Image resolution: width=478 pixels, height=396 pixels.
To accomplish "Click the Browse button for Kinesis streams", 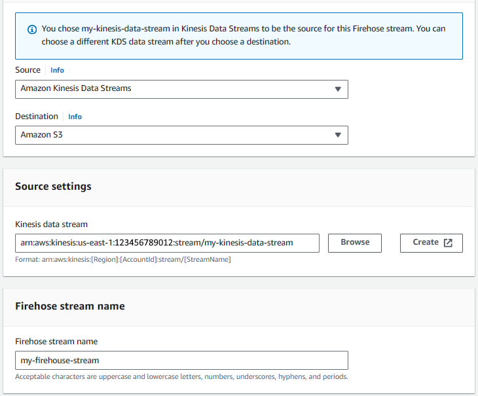I will pyautogui.click(x=355, y=243).
